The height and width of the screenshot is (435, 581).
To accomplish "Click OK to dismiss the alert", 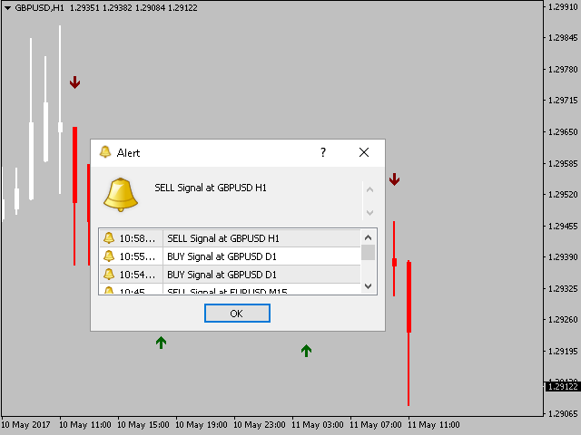I will click(237, 314).
